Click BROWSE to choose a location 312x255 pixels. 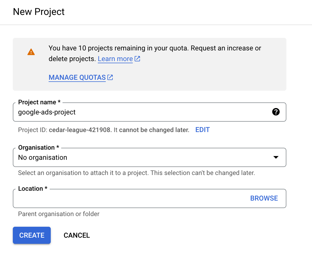(264, 198)
